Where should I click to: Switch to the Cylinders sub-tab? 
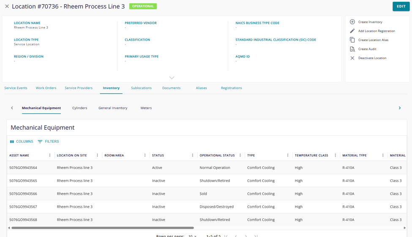coord(79,108)
